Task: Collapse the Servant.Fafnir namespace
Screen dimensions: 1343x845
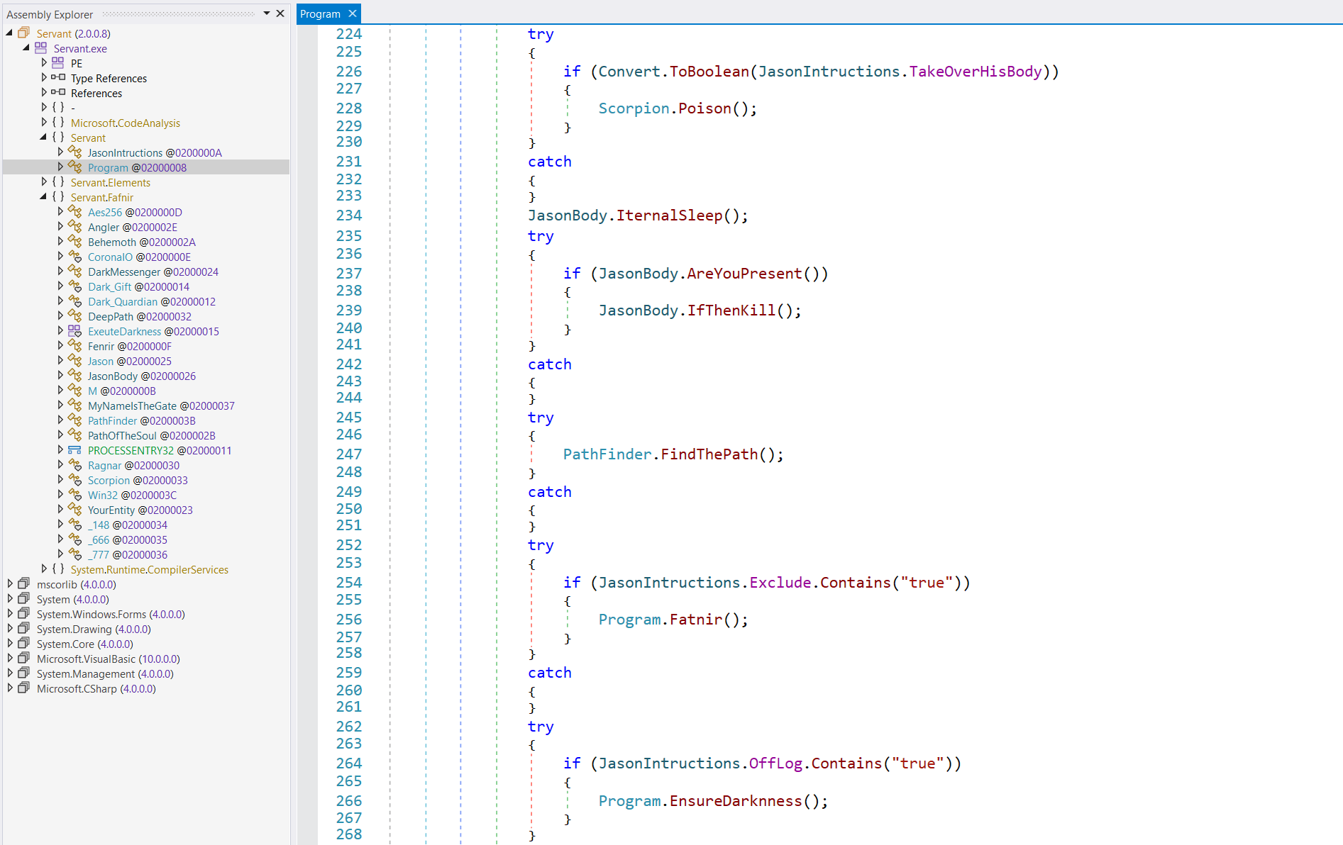Action: point(43,196)
